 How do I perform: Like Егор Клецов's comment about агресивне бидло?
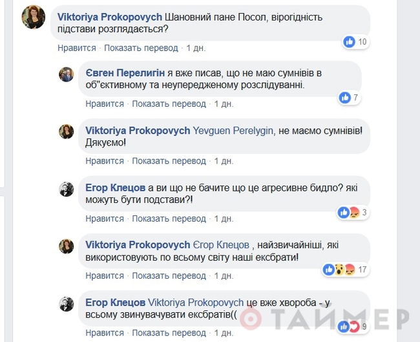click(105, 219)
